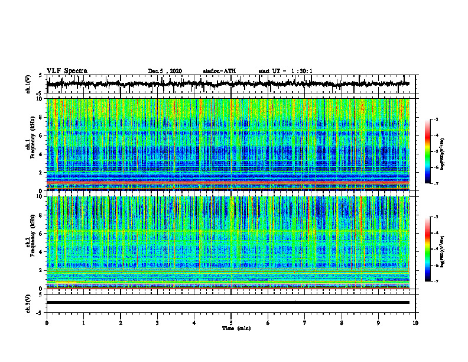The image size is (468, 362).
Task: Click the ch.3 flat black waveform bar
Action: (227, 303)
